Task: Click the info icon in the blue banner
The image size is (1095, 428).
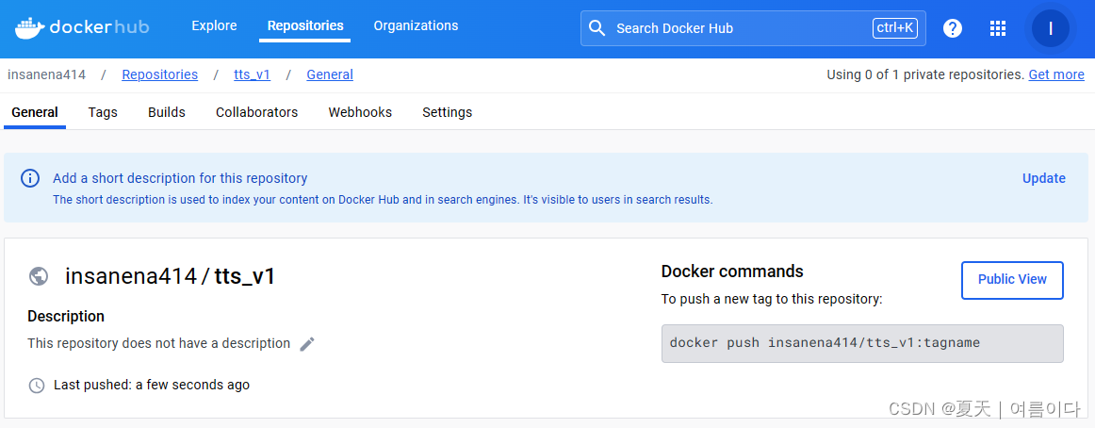Action: click(31, 178)
